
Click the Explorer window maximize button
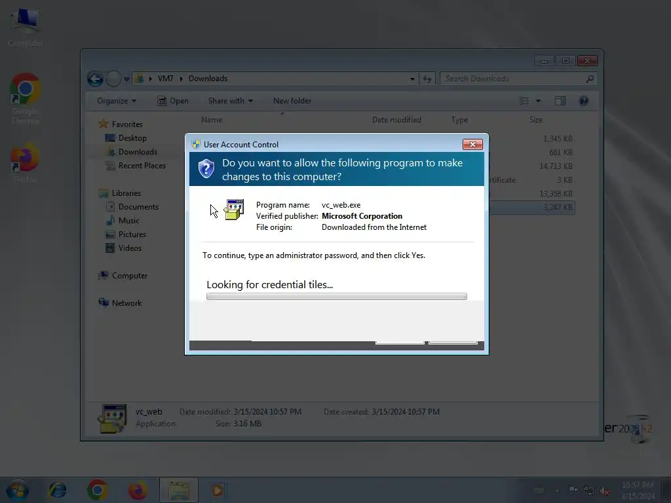[x=566, y=61]
